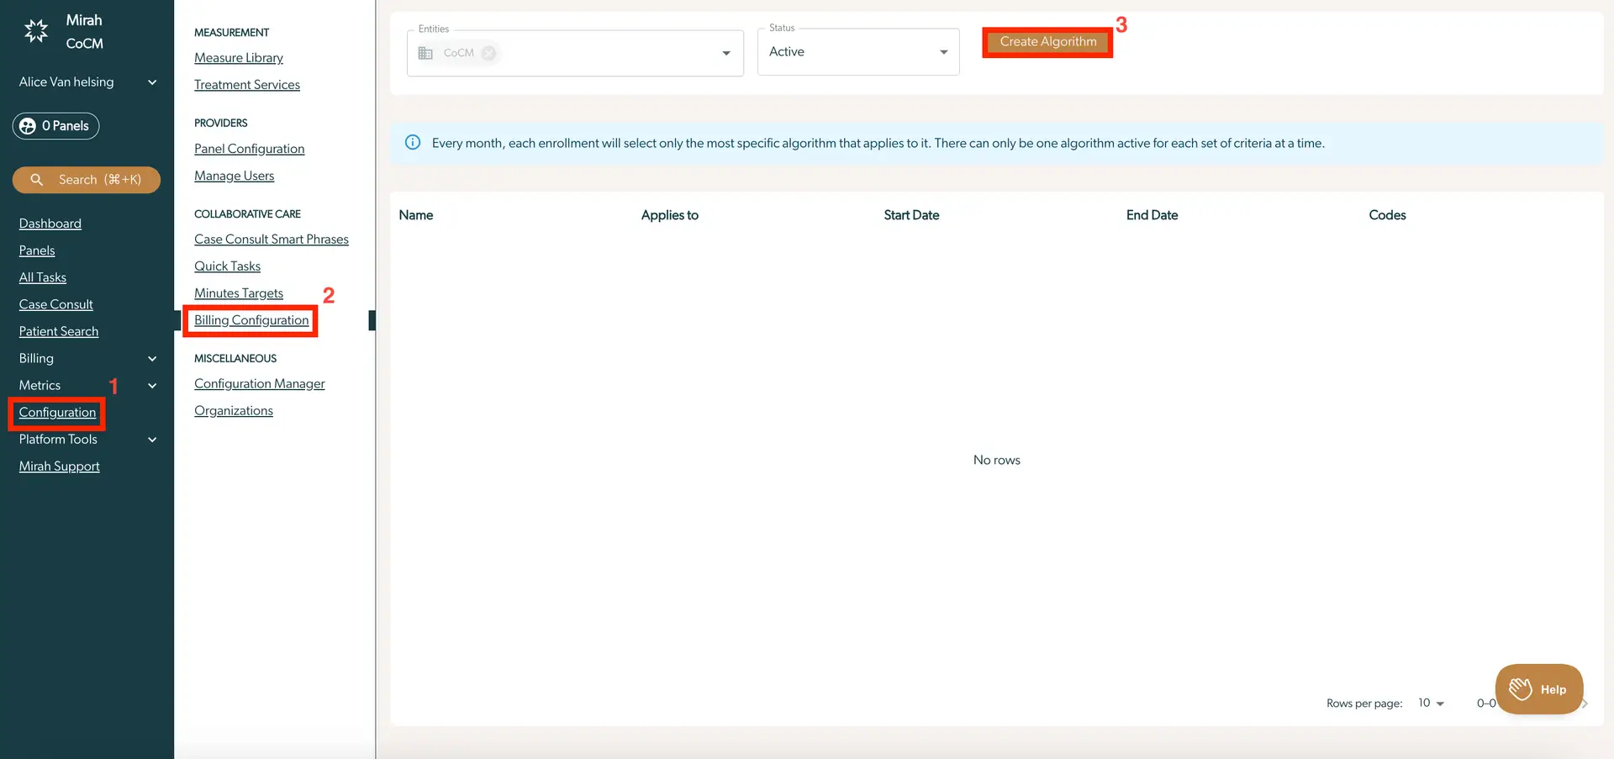Click the 0 Panels badge icon
Image resolution: width=1614 pixels, height=759 pixels.
(x=28, y=126)
